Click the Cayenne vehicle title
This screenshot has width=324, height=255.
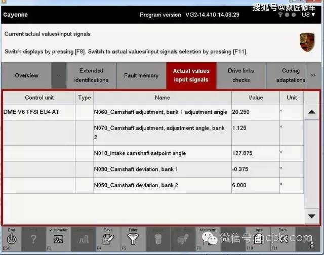16,15
